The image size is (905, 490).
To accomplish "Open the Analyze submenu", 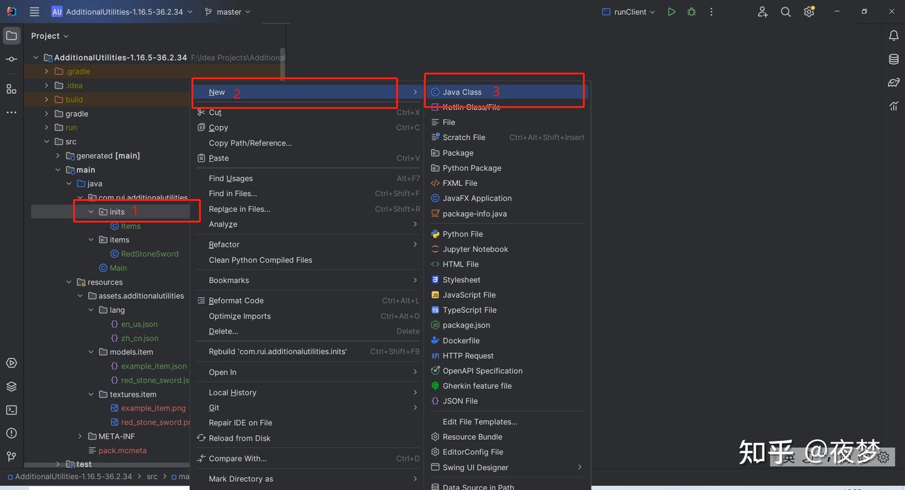I will coord(308,224).
